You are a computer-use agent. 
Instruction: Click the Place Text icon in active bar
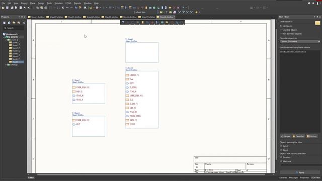click(x=177, y=22)
